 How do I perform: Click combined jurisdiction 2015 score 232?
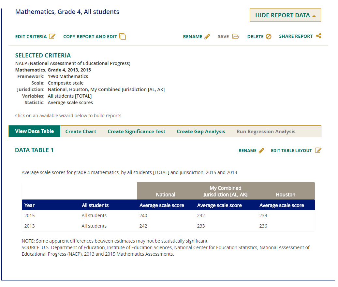coord(201,215)
